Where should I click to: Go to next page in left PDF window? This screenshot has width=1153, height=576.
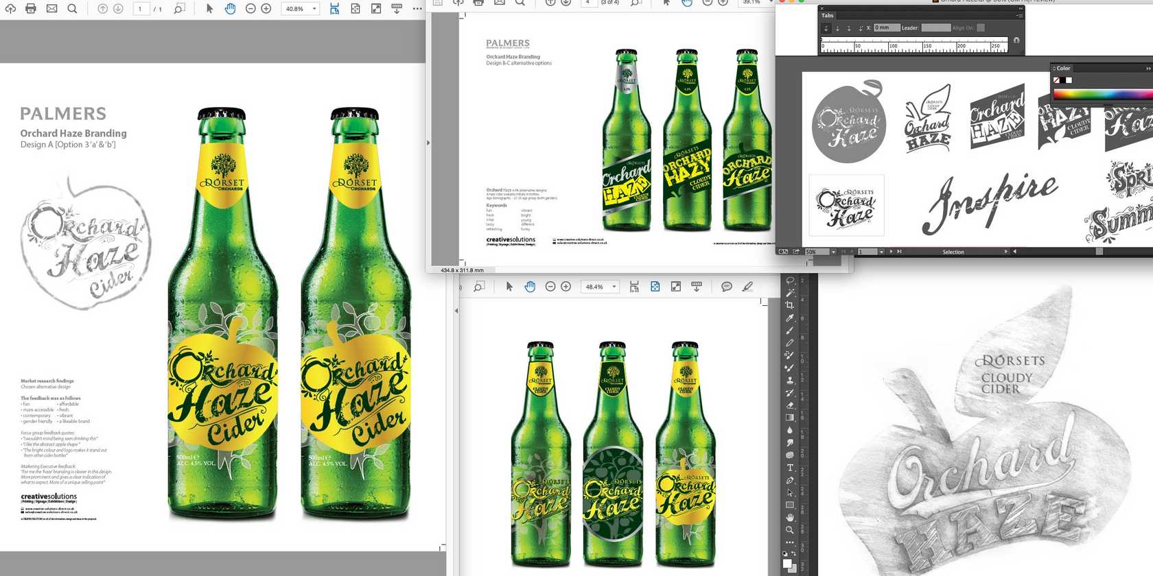118,8
